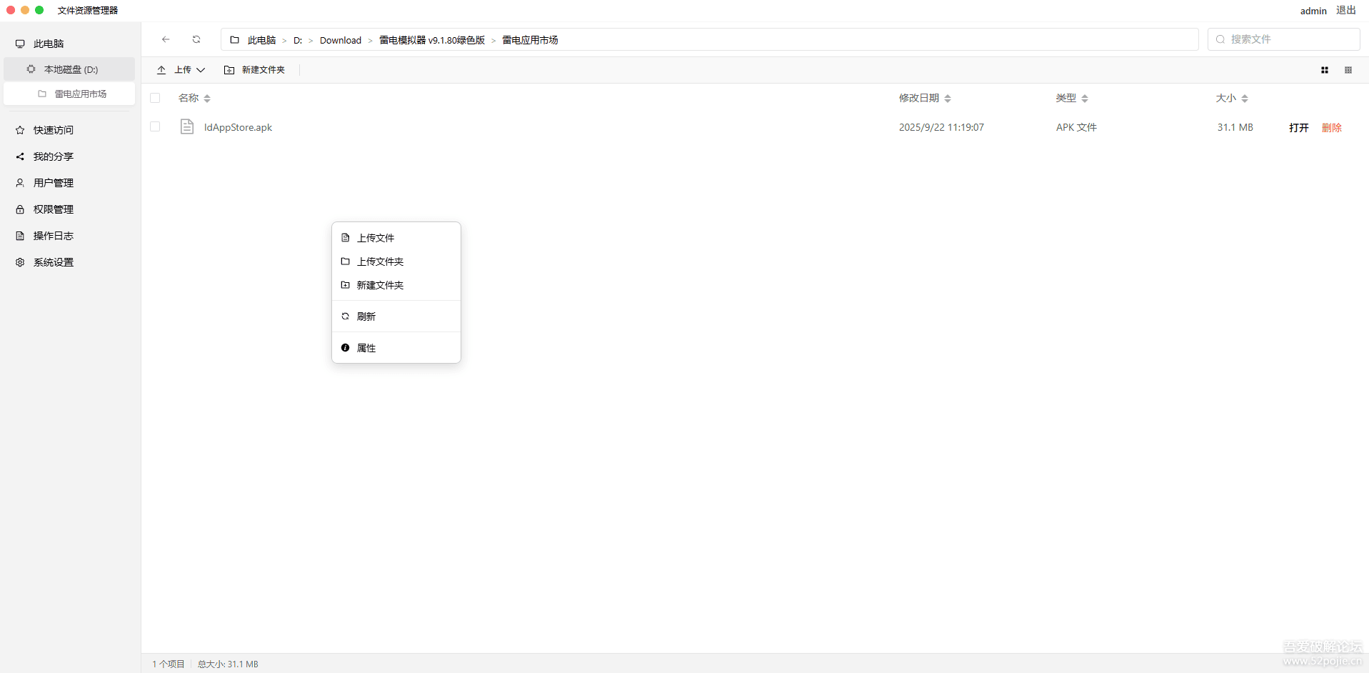Check the select-all checkbox in header
1369x673 pixels.
pyautogui.click(x=155, y=98)
